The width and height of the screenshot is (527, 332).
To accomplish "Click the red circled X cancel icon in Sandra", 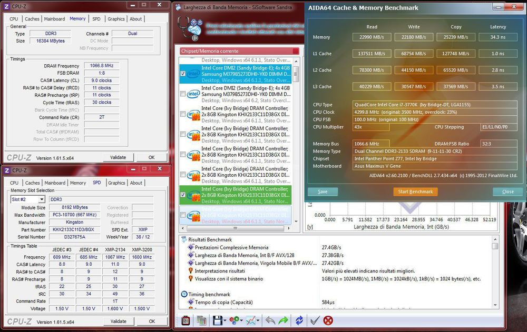I will pyautogui.click(x=328, y=320).
